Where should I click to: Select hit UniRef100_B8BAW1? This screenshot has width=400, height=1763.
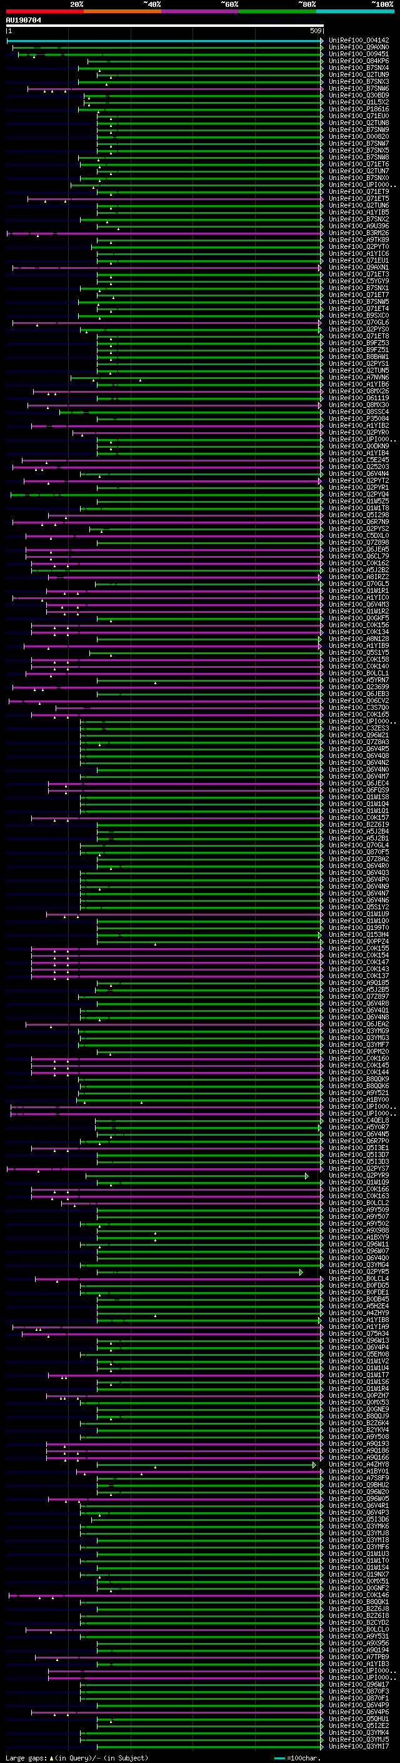tap(359, 356)
